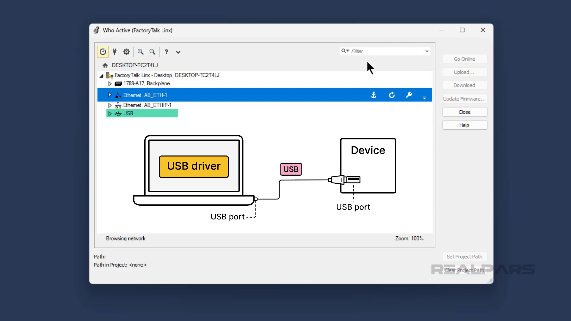The width and height of the screenshot is (571, 321).
Task: Click the Browsing network status text
Action: tap(126, 238)
